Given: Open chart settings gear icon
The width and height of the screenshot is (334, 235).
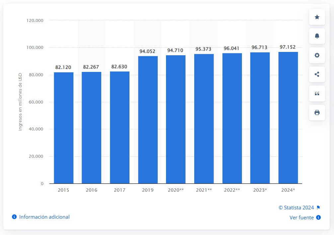Looking at the screenshot, I should click(x=317, y=55).
